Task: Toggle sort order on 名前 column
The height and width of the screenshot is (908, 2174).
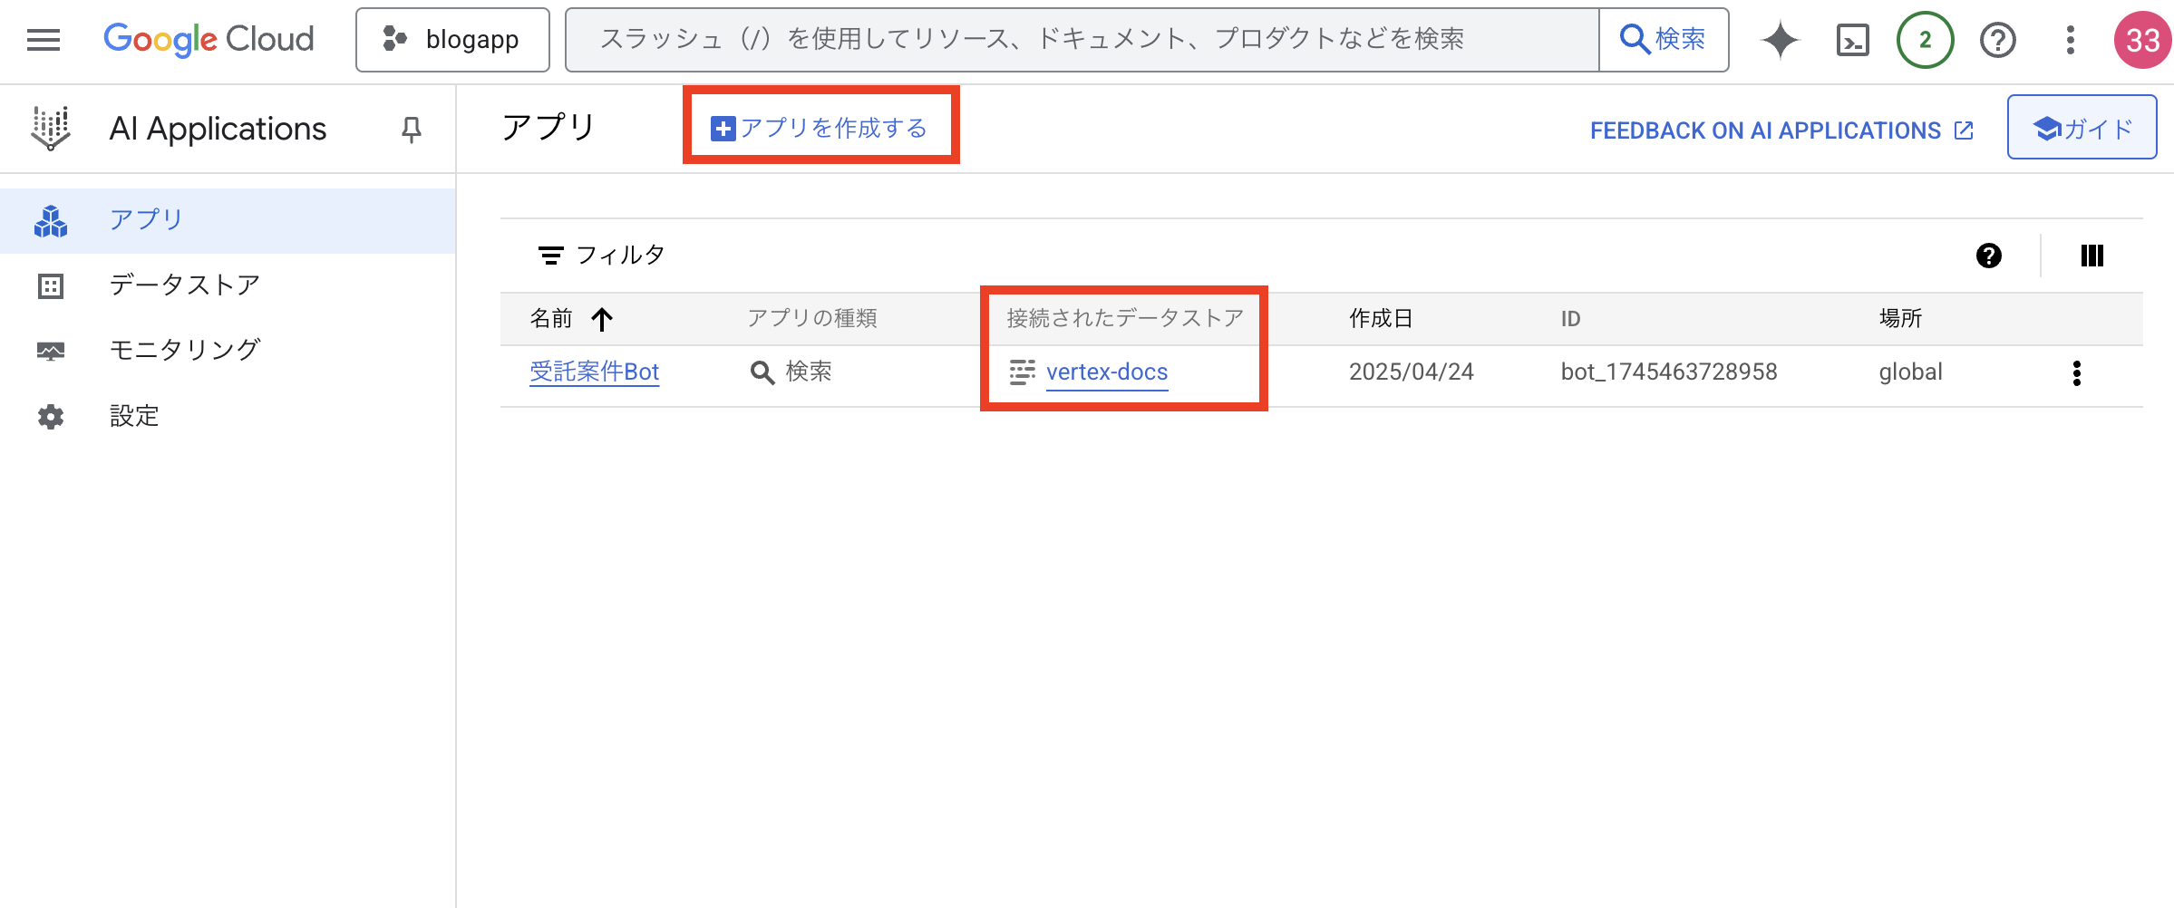Action: click(603, 319)
